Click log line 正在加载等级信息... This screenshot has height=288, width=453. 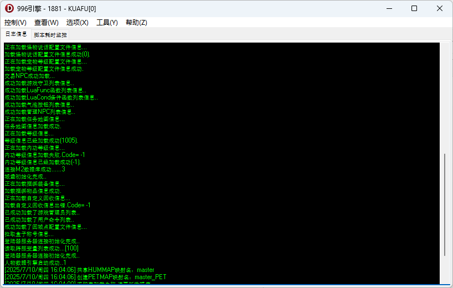pyautogui.click(x=29, y=134)
